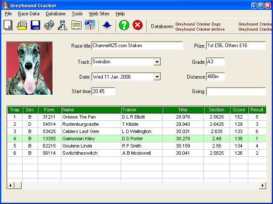Open the Race Data menu
The width and height of the screenshot is (273, 204).
click(29, 14)
